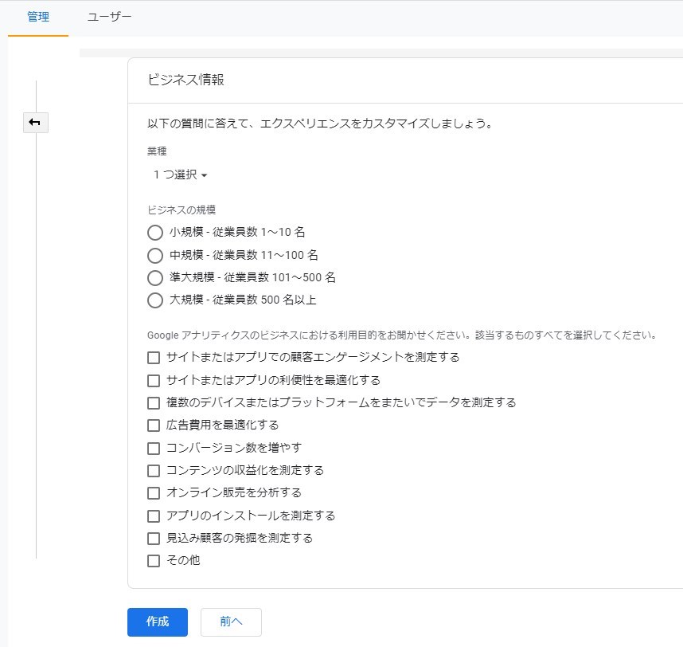Select 大規模 - 従業員数 500 名以上
This screenshot has height=647, width=683.
point(154,300)
